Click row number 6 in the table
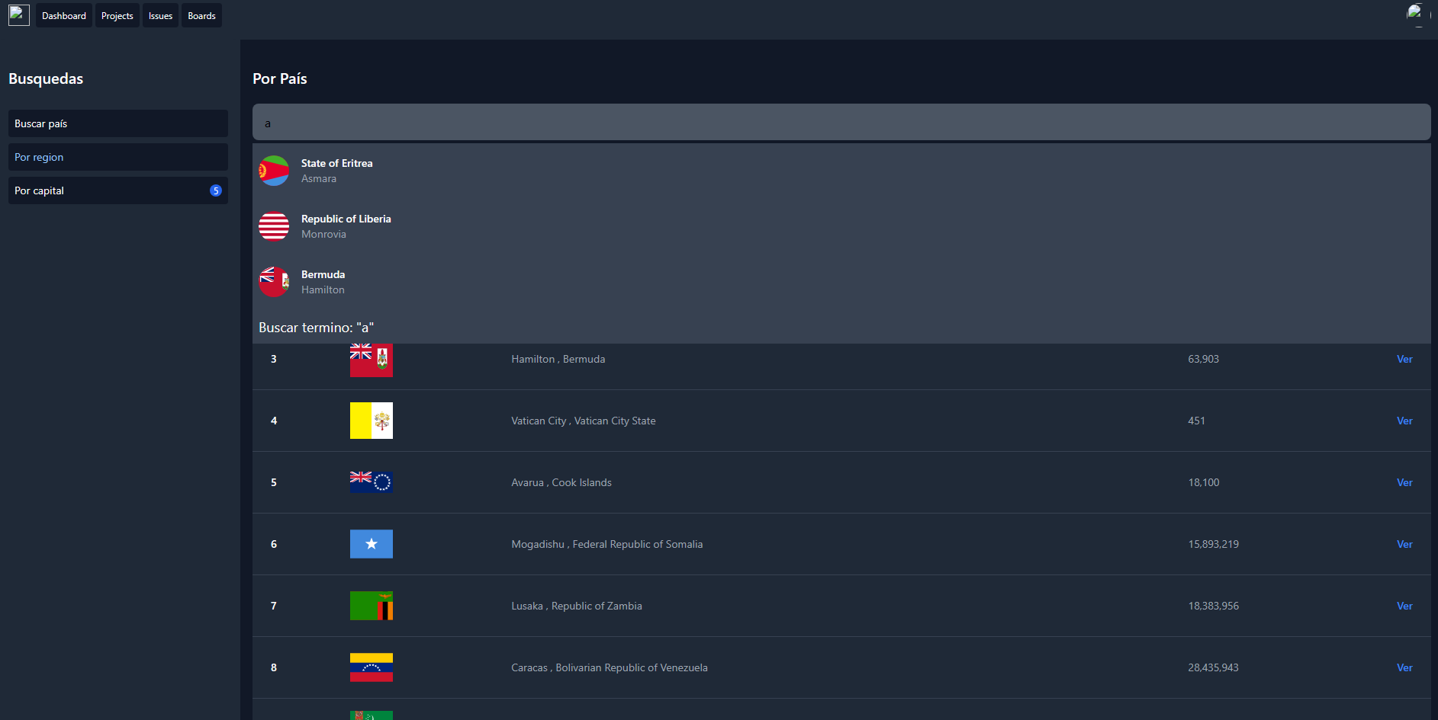Image resolution: width=1438 pixels, height=720 pixels. tap(274, 544)
